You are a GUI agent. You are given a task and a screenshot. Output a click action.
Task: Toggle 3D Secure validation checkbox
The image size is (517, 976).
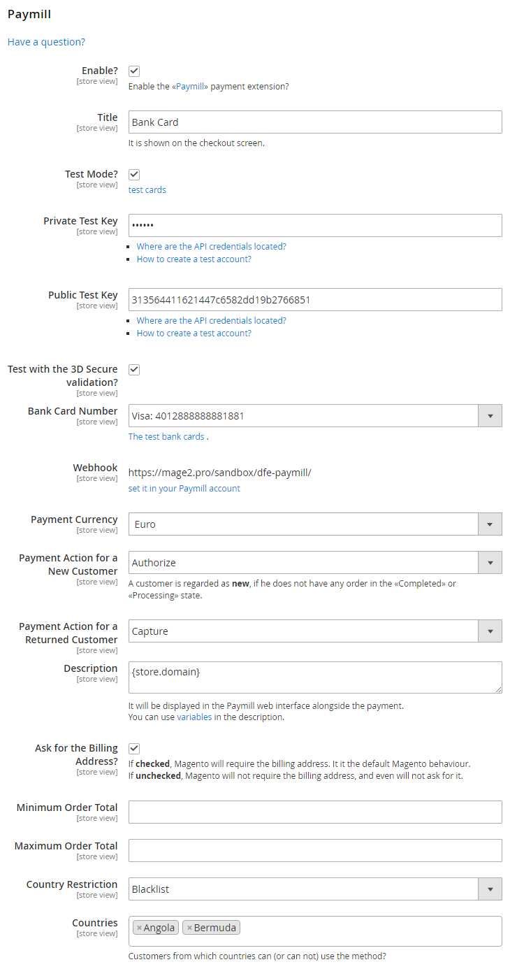coord(134,370)
